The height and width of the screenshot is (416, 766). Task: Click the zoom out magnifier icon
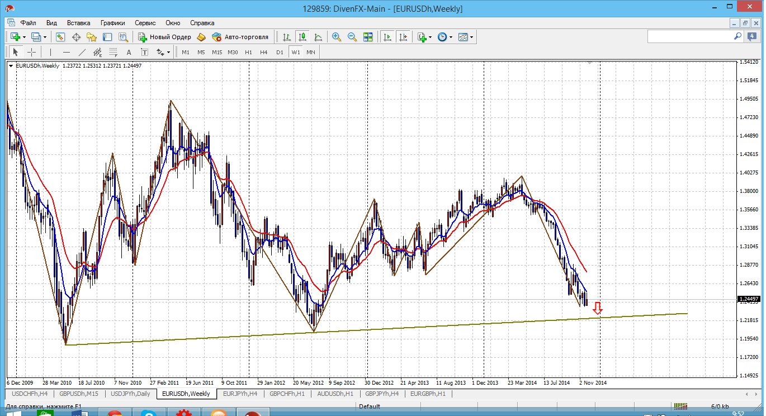(352, 37)
